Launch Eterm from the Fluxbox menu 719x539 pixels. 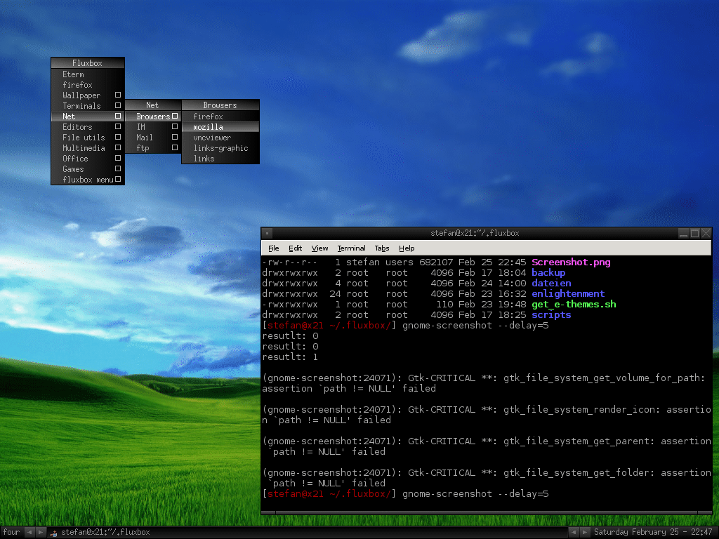point(88,74)
